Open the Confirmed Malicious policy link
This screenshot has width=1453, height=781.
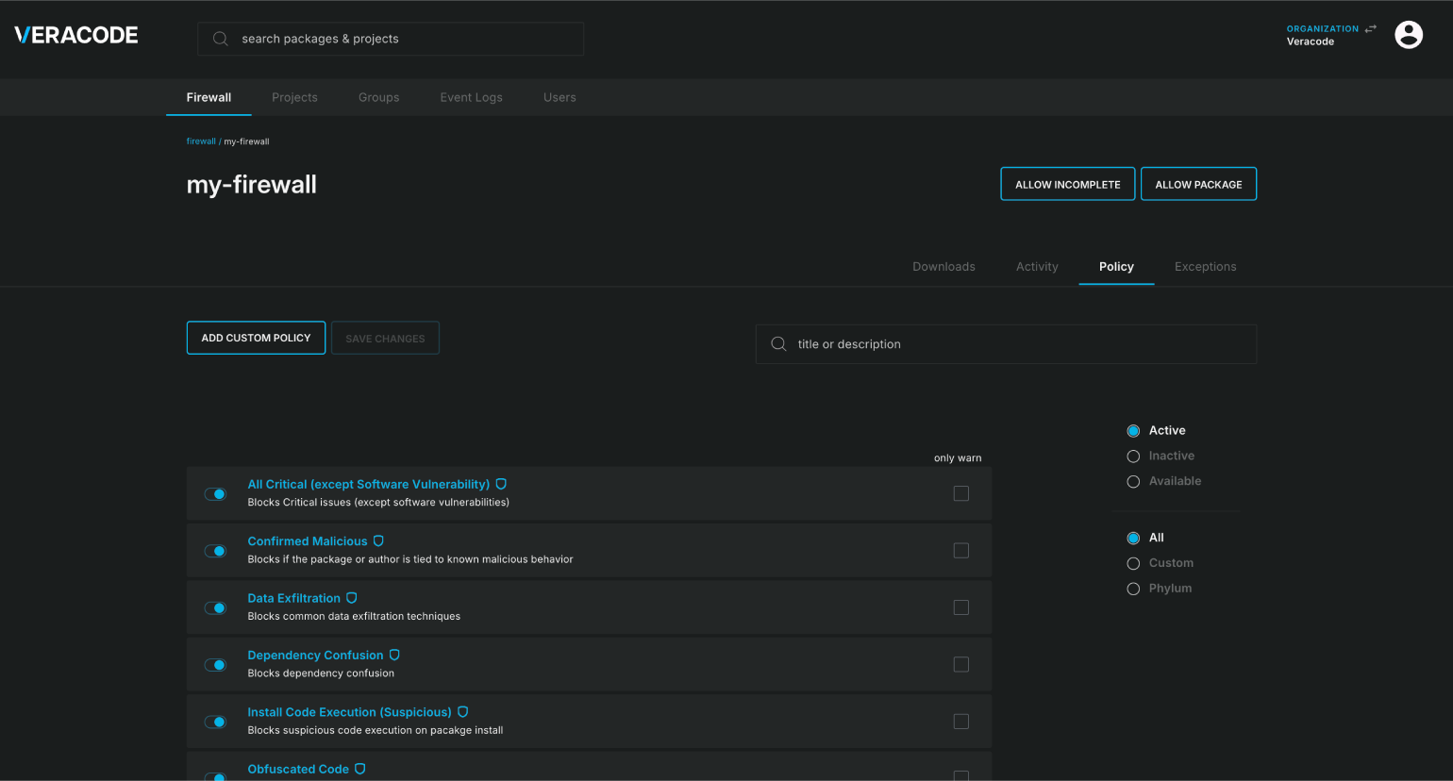308,541
